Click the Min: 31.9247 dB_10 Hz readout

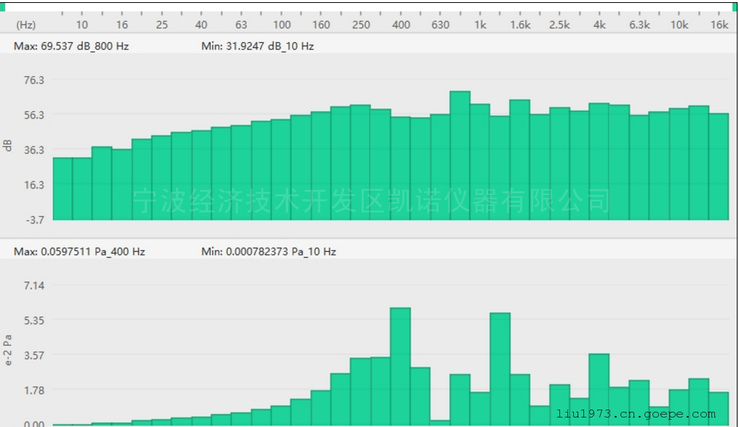coord(257,46)
